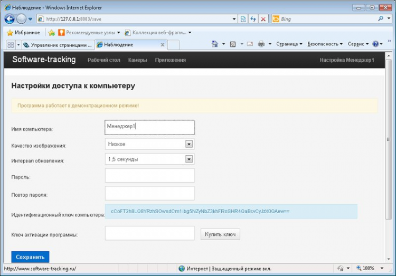
Task: Click the demo mode warning text
Action: pos(78,106)
